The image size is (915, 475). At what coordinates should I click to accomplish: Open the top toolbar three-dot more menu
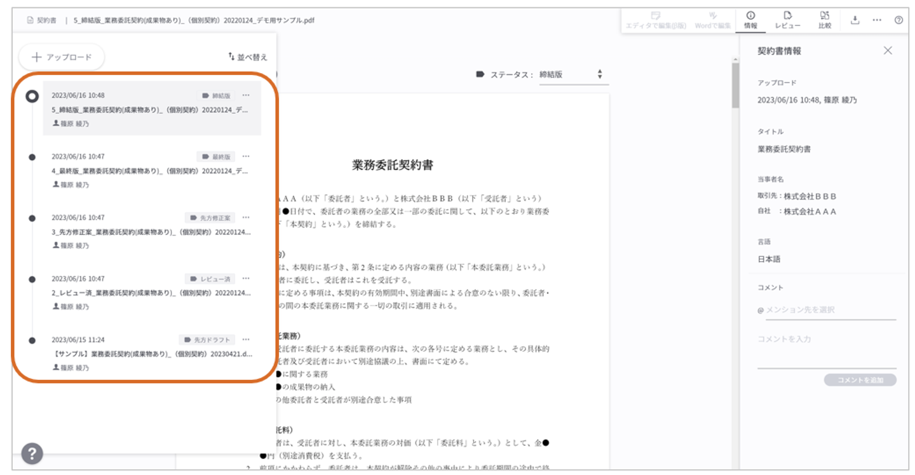(x=877, y=20)
